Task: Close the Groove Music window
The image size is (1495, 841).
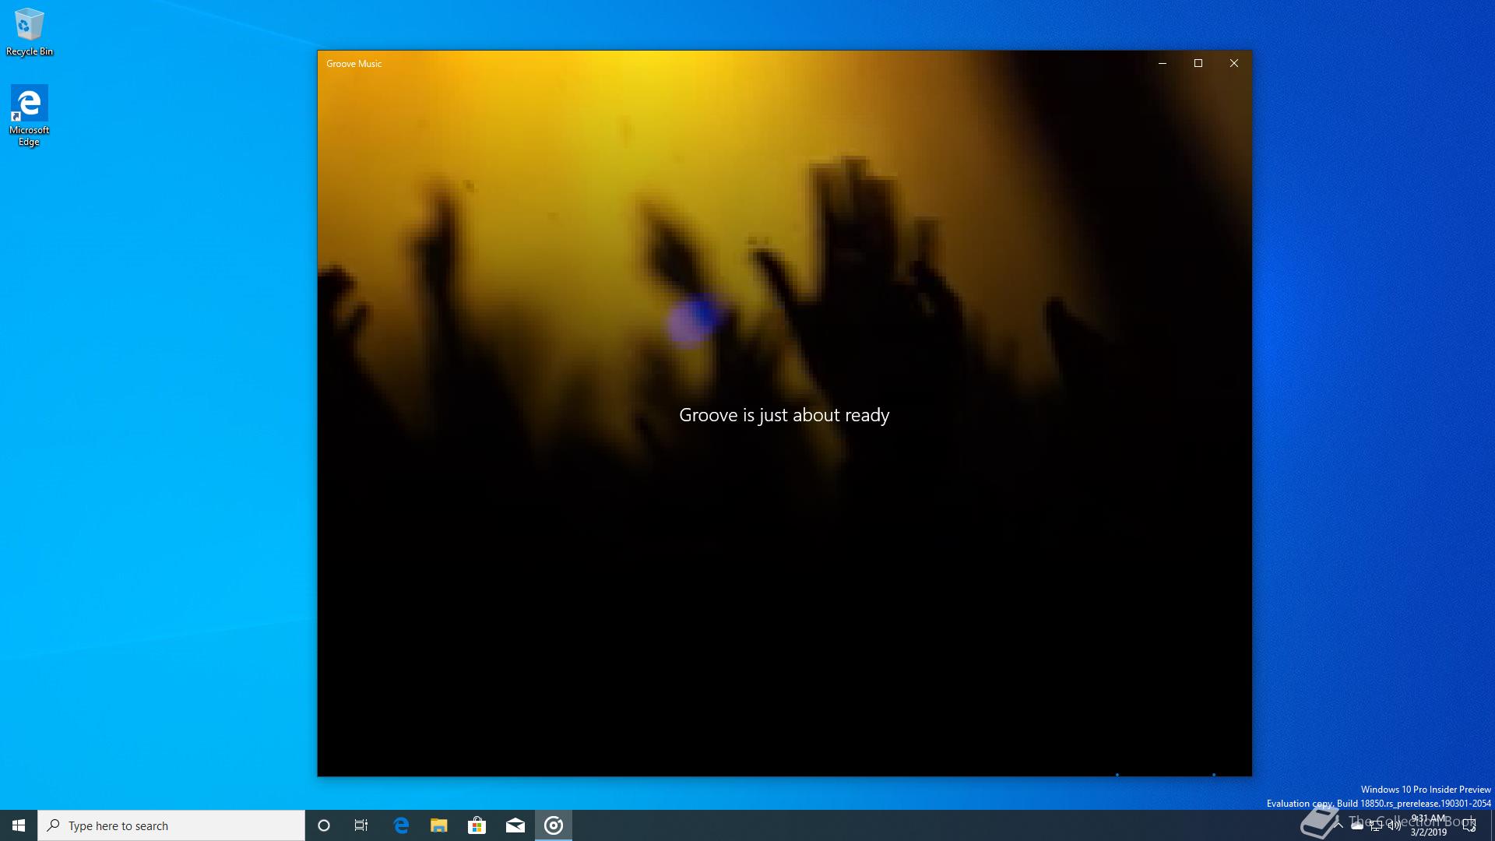Action: 1234,63
